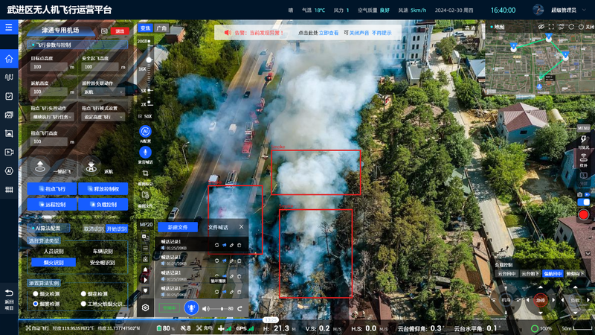This screenshot has width=595, height=335.
Task: Open the waypoint flight lost-control action dropdown
Action: 52,117
